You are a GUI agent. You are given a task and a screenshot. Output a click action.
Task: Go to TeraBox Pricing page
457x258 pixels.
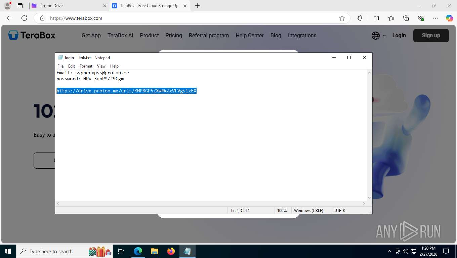tap(174, 35)
